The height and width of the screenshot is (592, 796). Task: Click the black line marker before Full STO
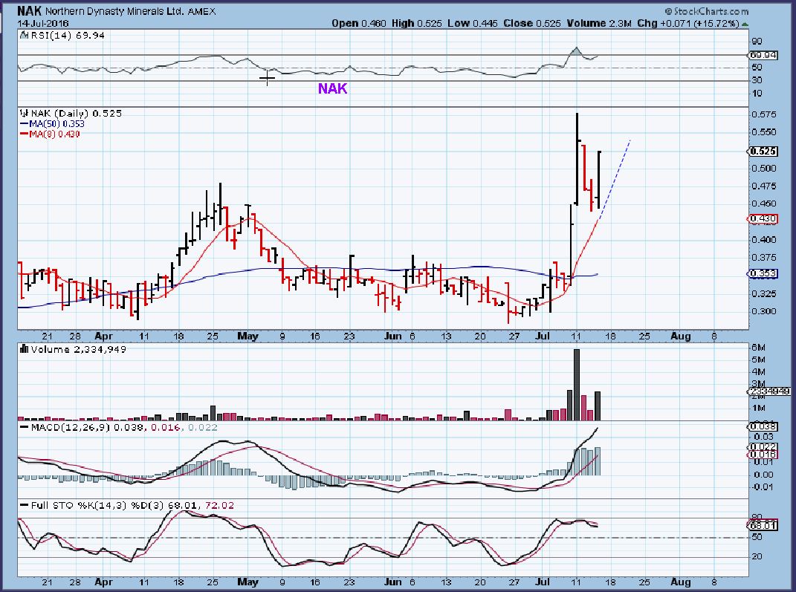[24, 506]
